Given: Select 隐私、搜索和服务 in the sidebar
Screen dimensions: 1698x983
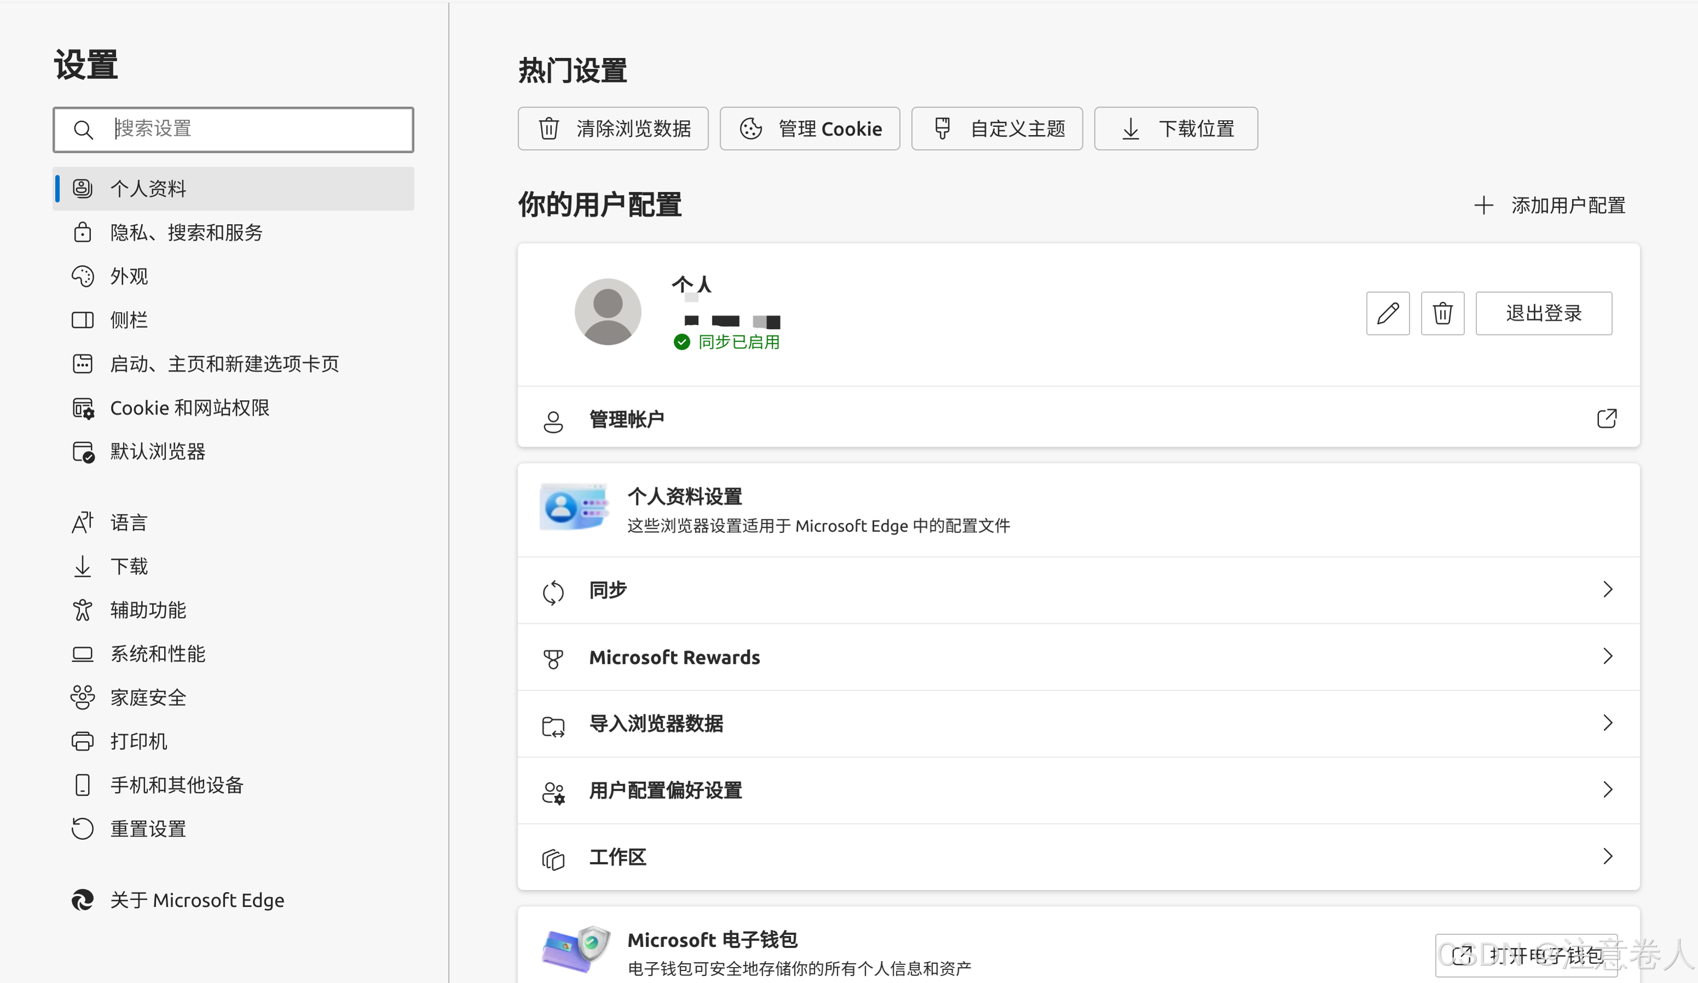Looking at the screenshot, I should (186, 232).
